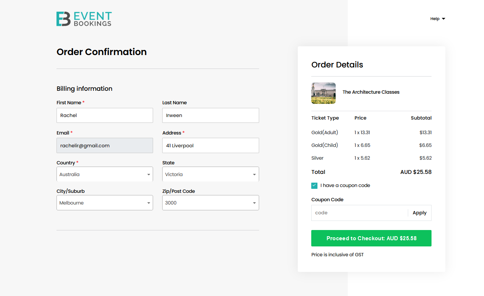This screenshot has height=296, width=484.
Task: Expand the City/Suburb dropdown showing Melbourne
Action: point(105,203)
